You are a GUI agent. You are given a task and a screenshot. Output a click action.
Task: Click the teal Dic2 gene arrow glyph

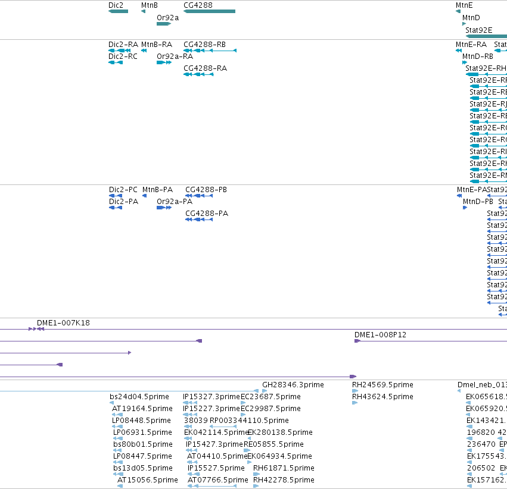click(118, 11)
